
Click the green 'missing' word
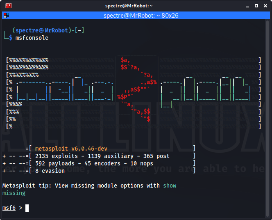click(x=14, y=193)
